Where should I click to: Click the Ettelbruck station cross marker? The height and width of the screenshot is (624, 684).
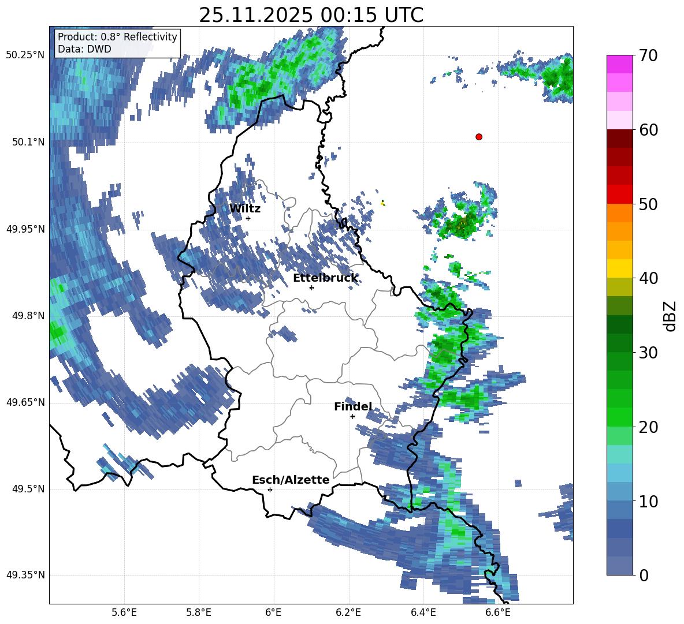click(311, 287)
